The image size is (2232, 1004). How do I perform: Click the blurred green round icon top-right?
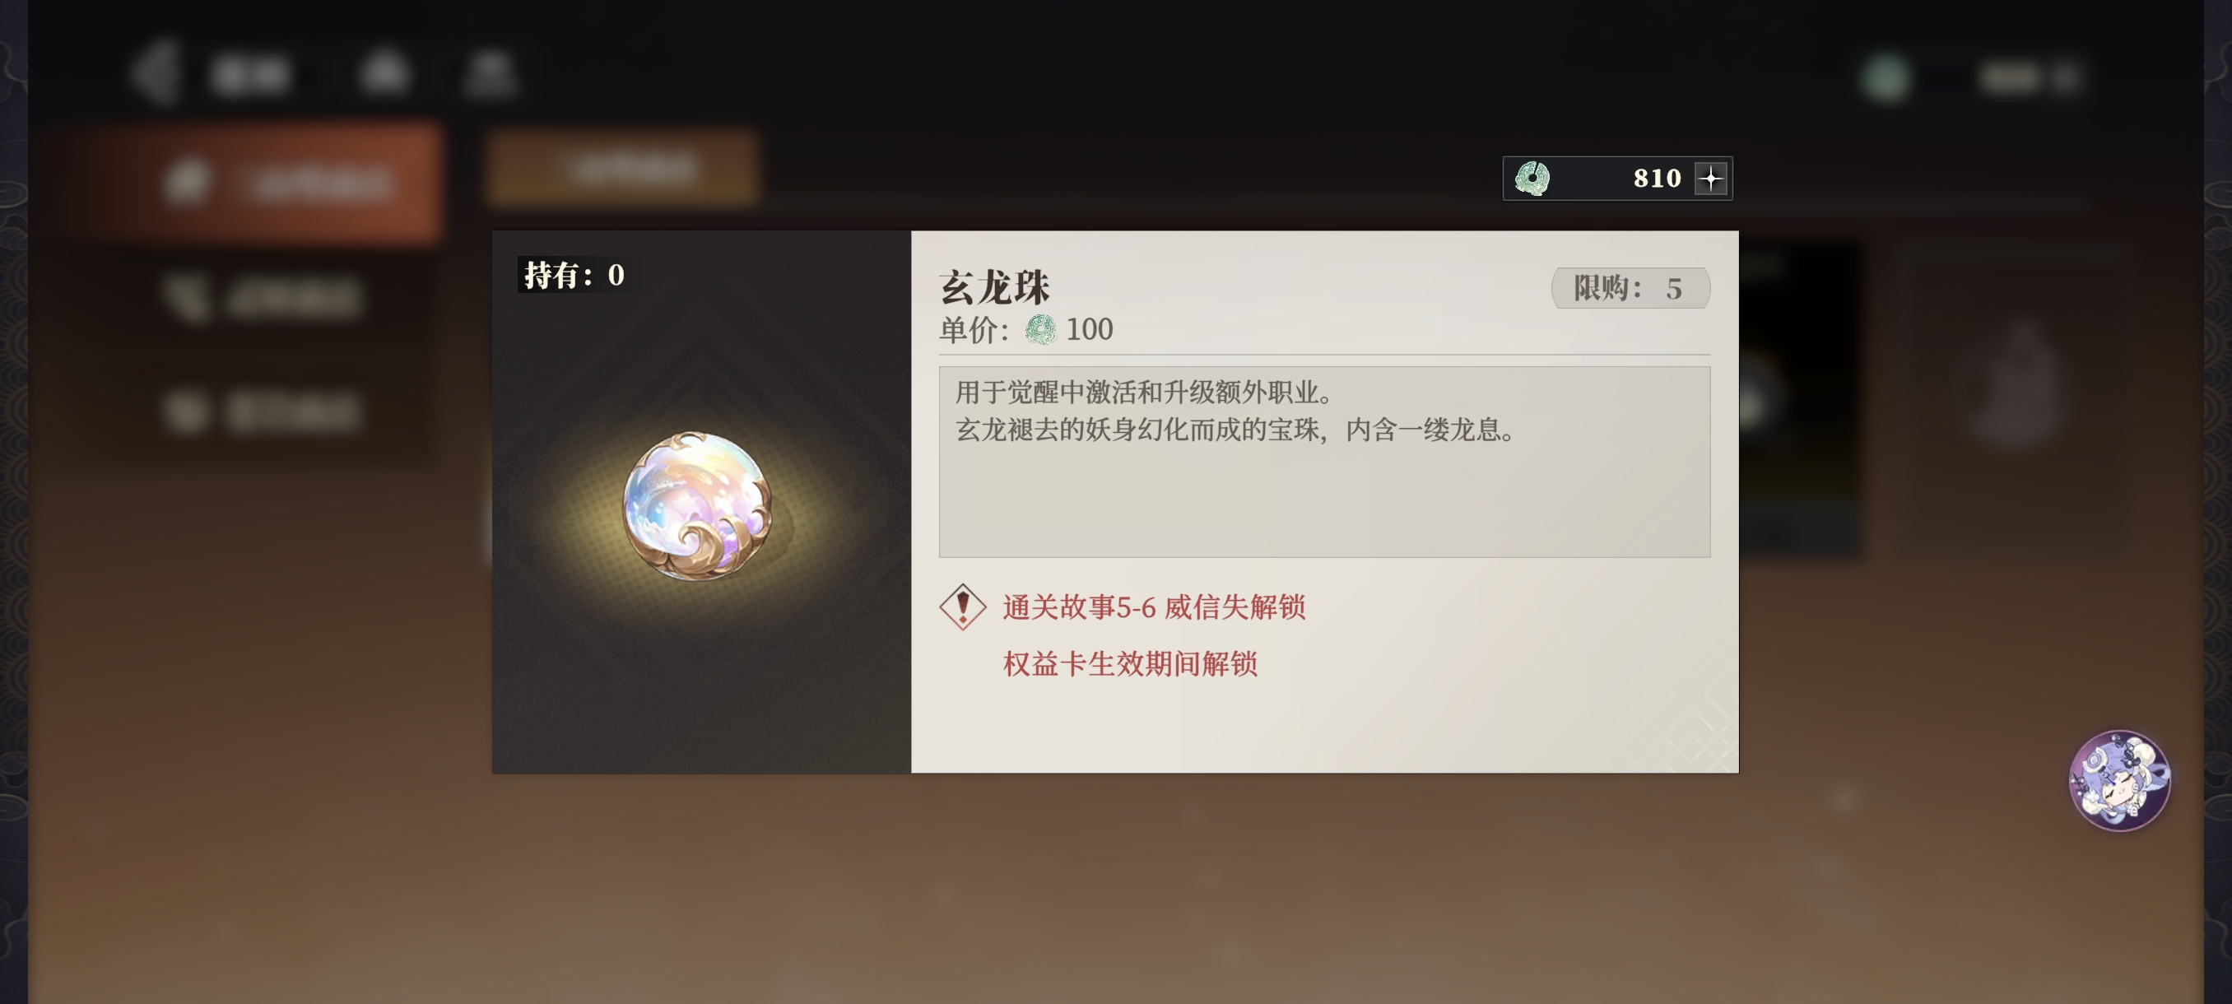click(x=1886, y=78)
